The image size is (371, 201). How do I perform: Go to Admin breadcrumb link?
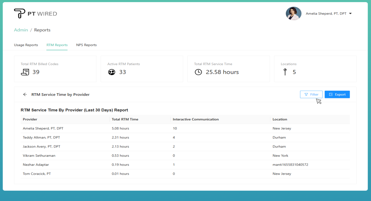click(21, 30)
